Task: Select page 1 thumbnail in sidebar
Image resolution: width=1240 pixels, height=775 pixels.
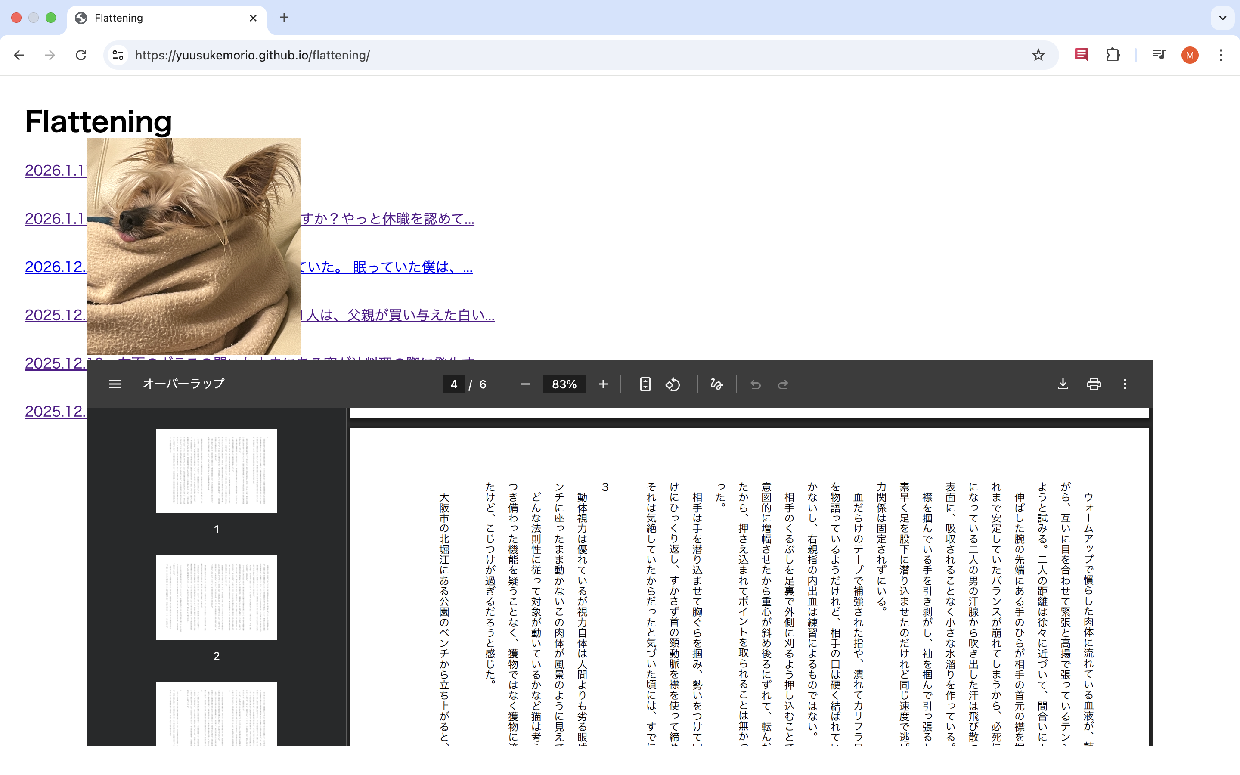Action: click(216, 471)
